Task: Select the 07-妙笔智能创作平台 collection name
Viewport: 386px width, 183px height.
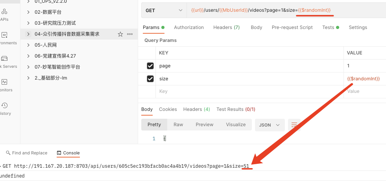Action: click(x=57, y=67)
